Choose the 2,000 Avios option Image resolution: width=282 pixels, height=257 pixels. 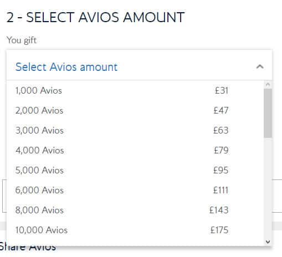pyautogui.click(x=135, y=110)
